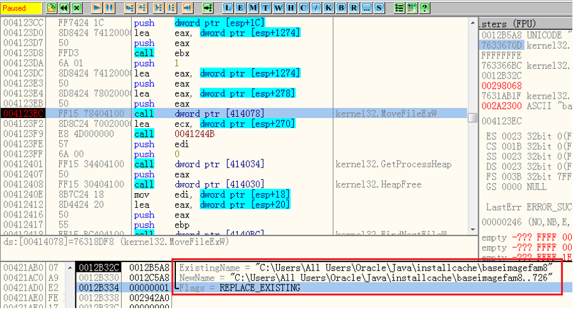
Task: Show Patches window with slash button
Action: pyautogui.click(x=316, y=8)
